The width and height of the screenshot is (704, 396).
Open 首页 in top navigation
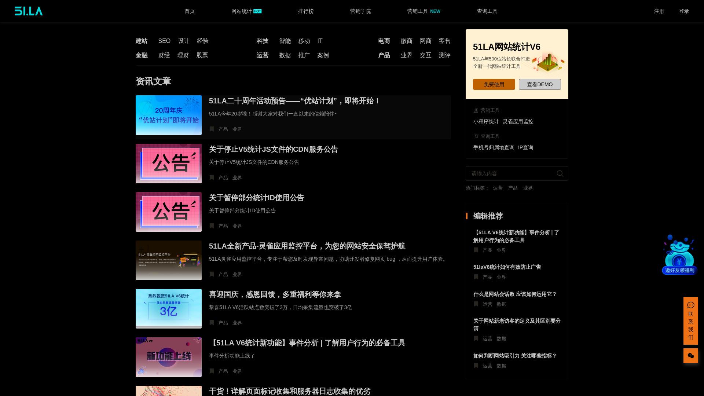coord(190,11)
